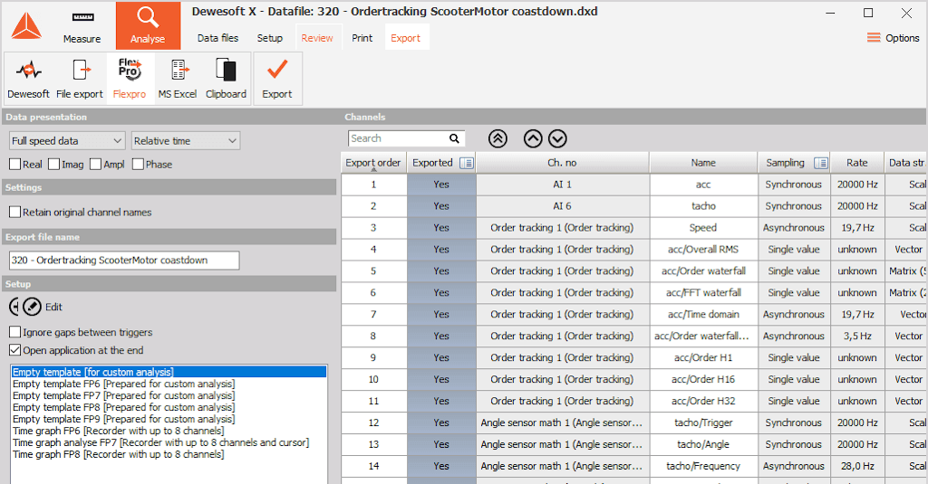The image size is (928, 484).
Task: Check Retain original channel names
Action: point(15,213)
